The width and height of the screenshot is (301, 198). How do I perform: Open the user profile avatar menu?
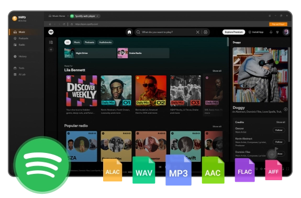pyautogui.click(x=286, y=32)
